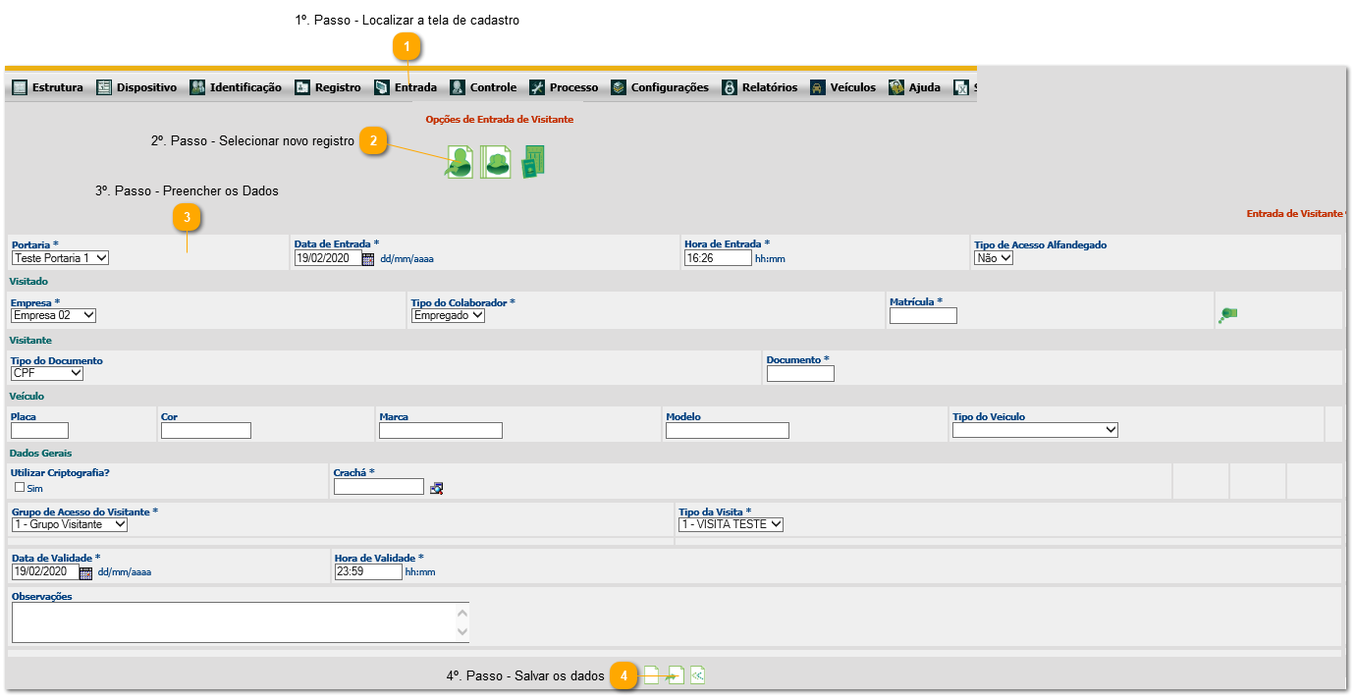Save the data with the arrow page icon
The image size is (1355, 700).
(676, 675)
